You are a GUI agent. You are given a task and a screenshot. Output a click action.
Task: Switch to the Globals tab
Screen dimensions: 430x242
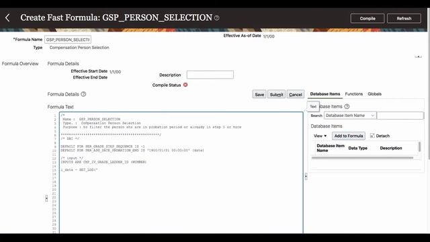(x=374, y=94)
